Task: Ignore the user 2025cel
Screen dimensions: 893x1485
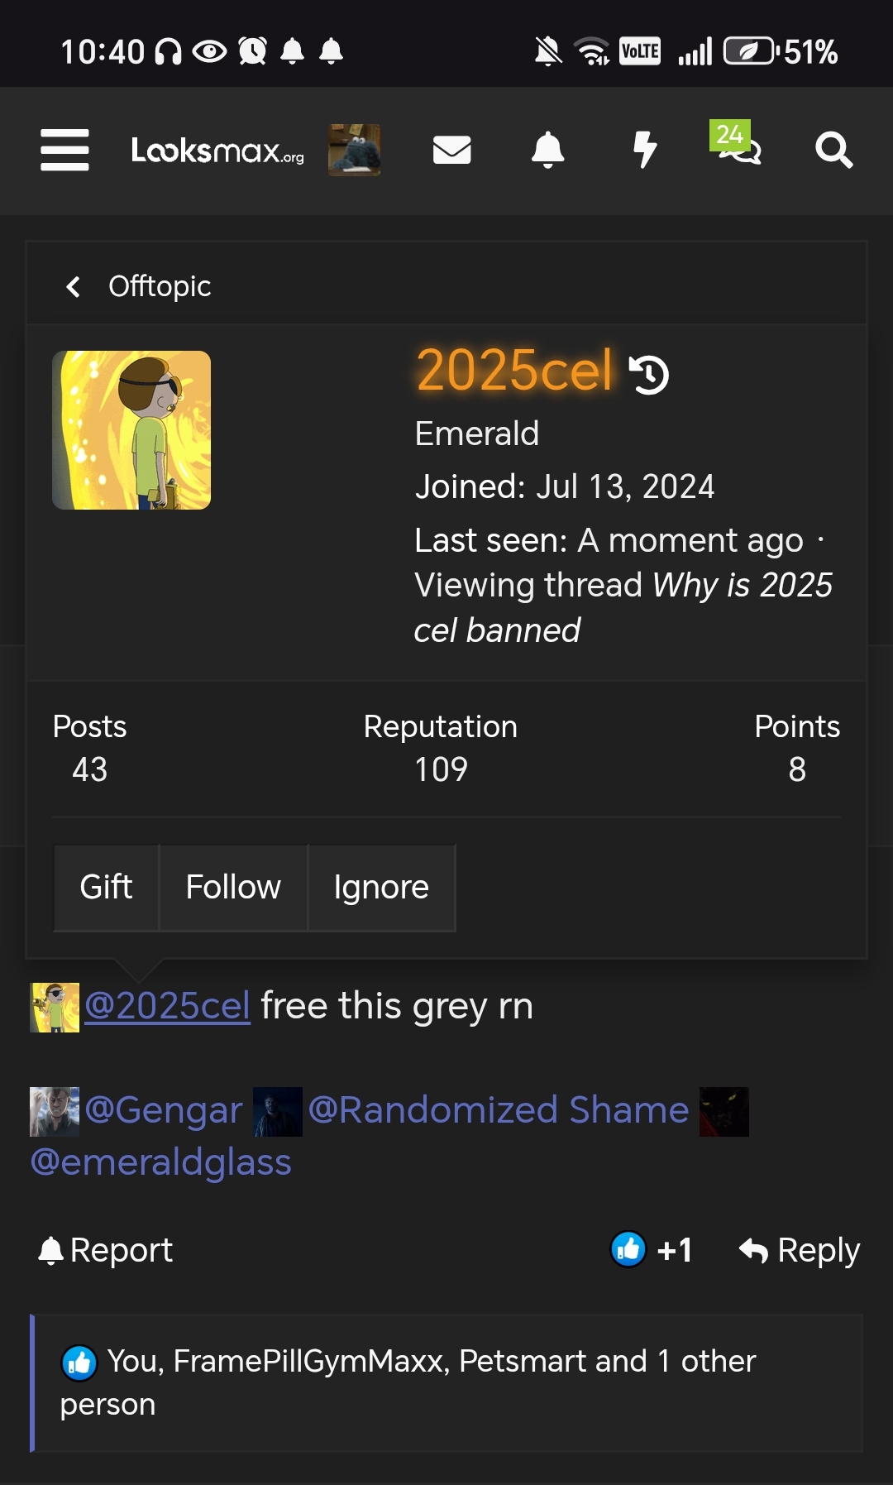Action: [x=381, y=887]
